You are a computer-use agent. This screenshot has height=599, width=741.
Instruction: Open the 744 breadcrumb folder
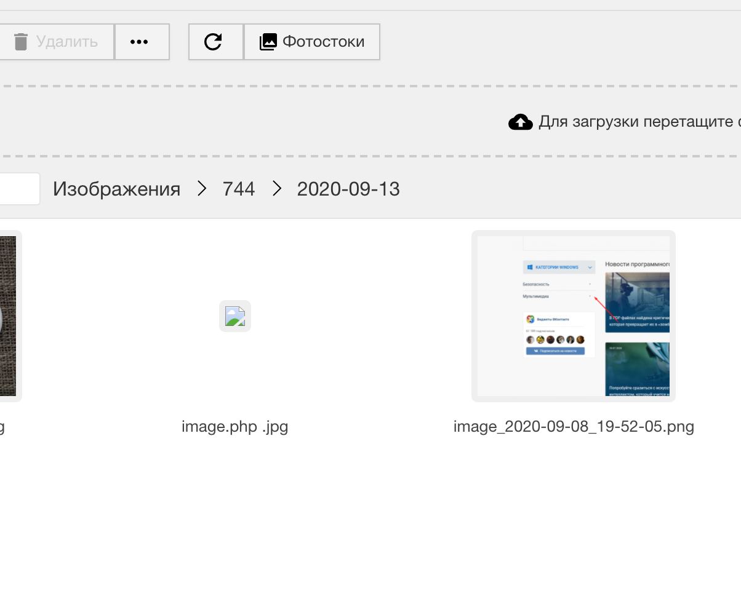click(x=239, y=189)
